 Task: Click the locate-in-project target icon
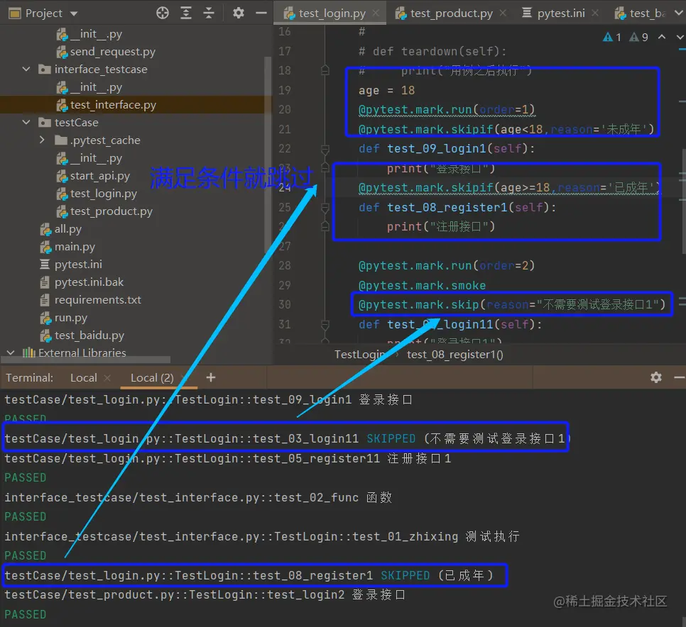pyautogui.click(x=163, y=13)
